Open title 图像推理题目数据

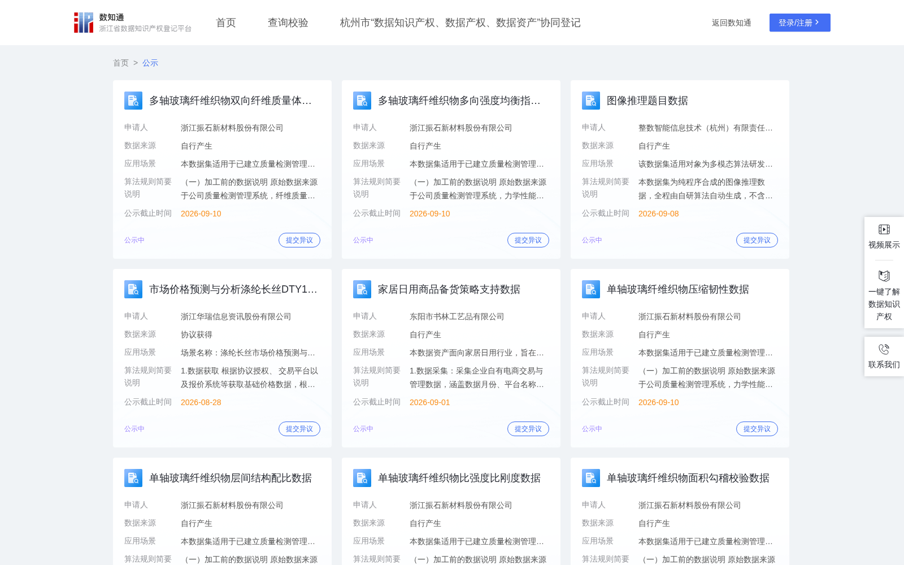tap(647, 101)
